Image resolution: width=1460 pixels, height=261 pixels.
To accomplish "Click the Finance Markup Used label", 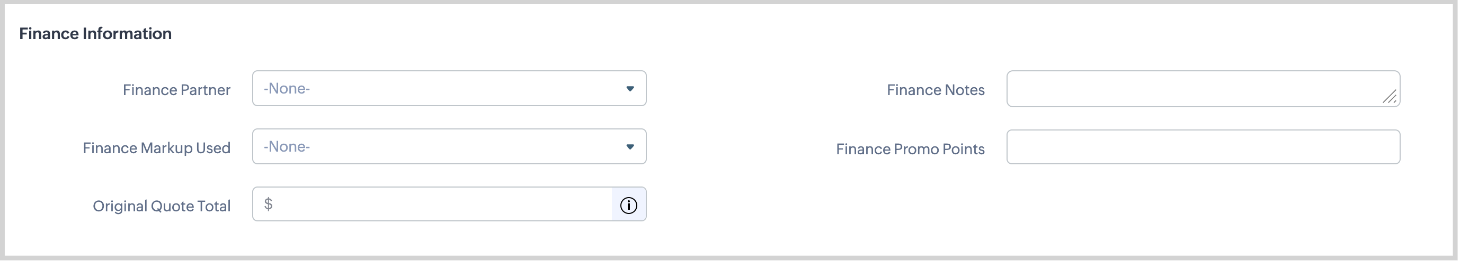I will (156, 148).
